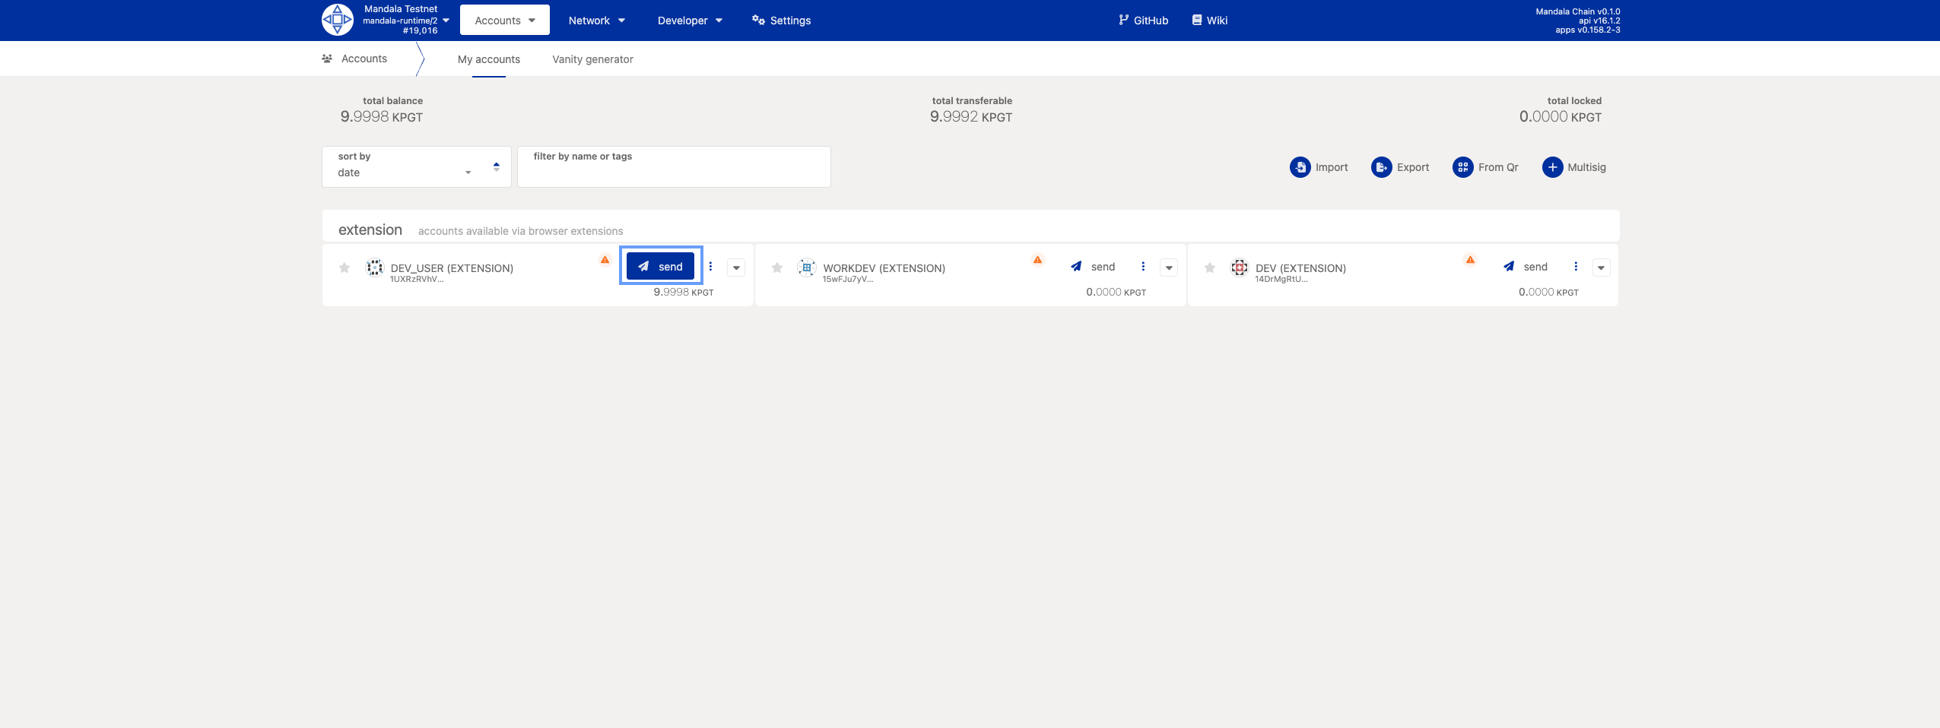Open the three-dot menu for DEV (EXTENSION)
Viewport: 1940px width, 728px height.
point(1576,267)
